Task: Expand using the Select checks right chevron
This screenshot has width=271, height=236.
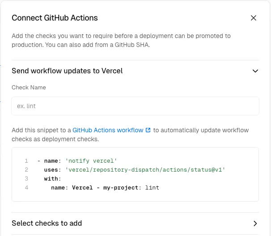Action: point(255,223)
